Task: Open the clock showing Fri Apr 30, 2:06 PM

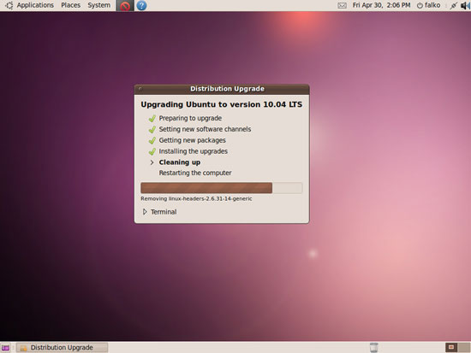Action: (x=381, y=5)
